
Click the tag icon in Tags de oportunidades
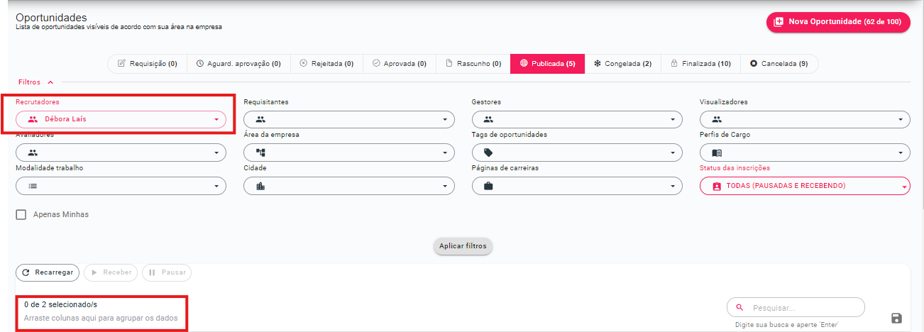pos(488,153)
